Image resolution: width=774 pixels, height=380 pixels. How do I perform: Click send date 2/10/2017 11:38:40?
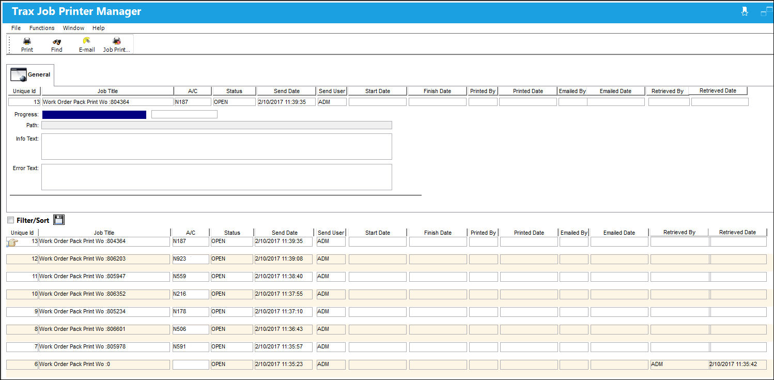pyautogui.click(x=283, y=277)
